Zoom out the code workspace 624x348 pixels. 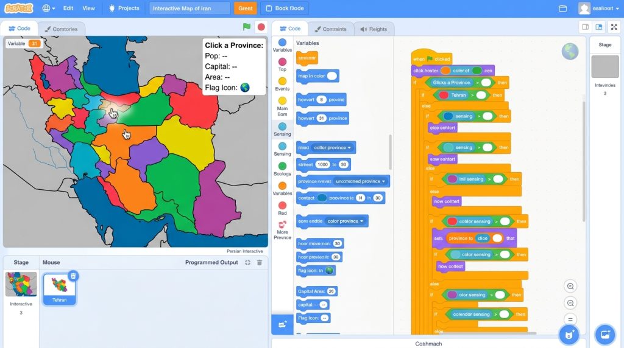coord(570,303)
